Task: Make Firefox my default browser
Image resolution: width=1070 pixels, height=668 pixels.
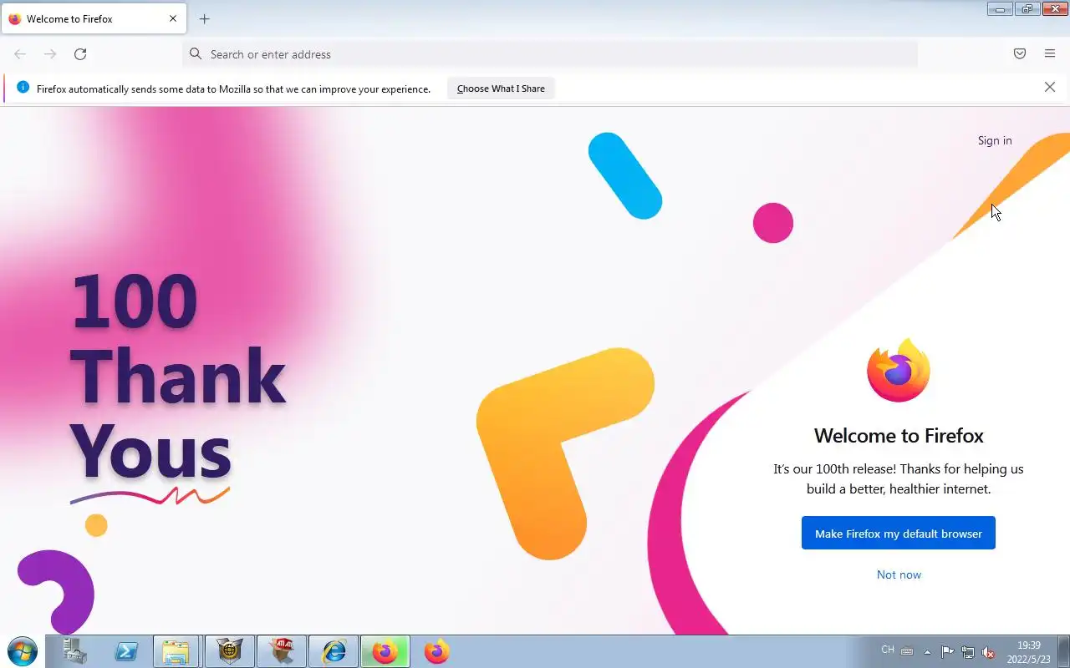Action: tap(899, 534)
